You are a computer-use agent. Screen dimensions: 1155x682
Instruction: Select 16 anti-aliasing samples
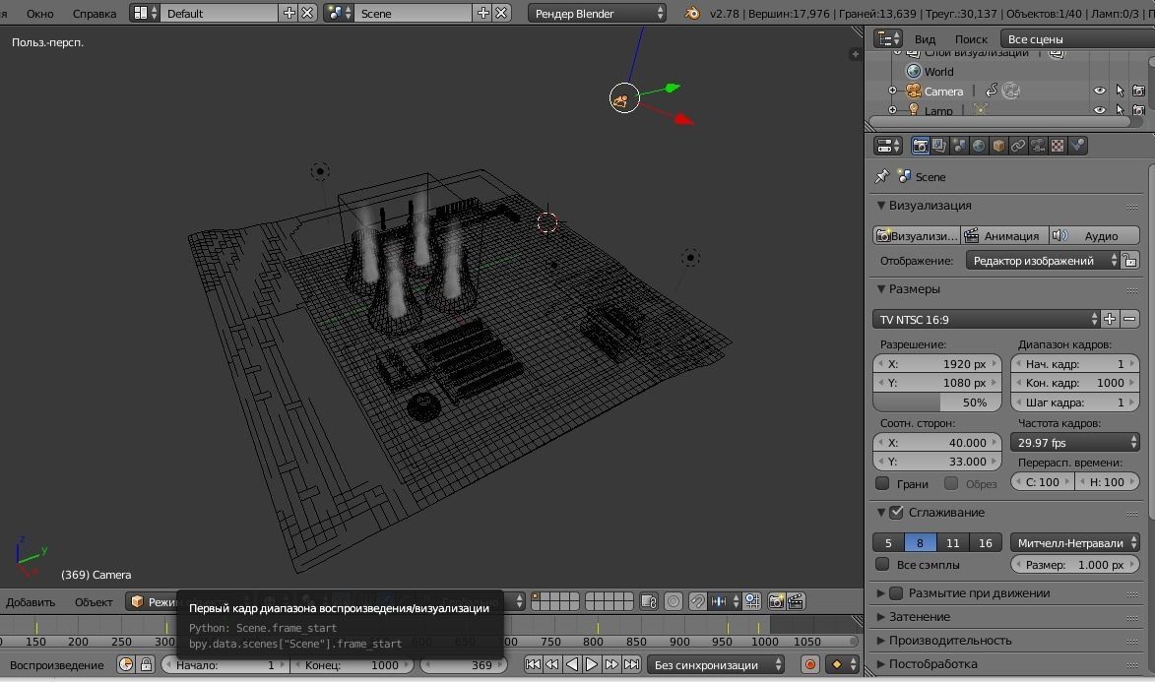click(x=986, y=543)
